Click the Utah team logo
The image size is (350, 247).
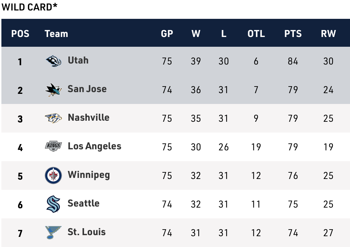click(x=53, y=61)
